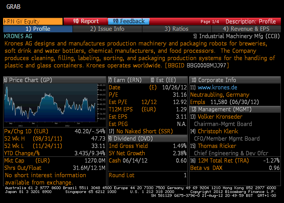Screen dimensions: 284x203
Task: Open the 12) Management (MGMT) section
Action: click(x=235, y=109)
